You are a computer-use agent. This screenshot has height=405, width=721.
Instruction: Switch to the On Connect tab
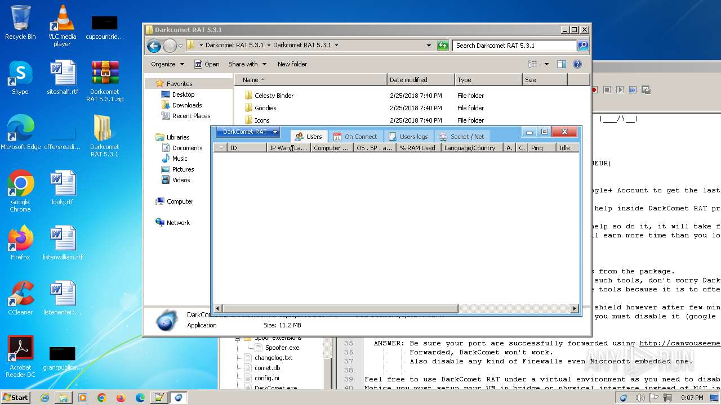(x=355, y=137)
